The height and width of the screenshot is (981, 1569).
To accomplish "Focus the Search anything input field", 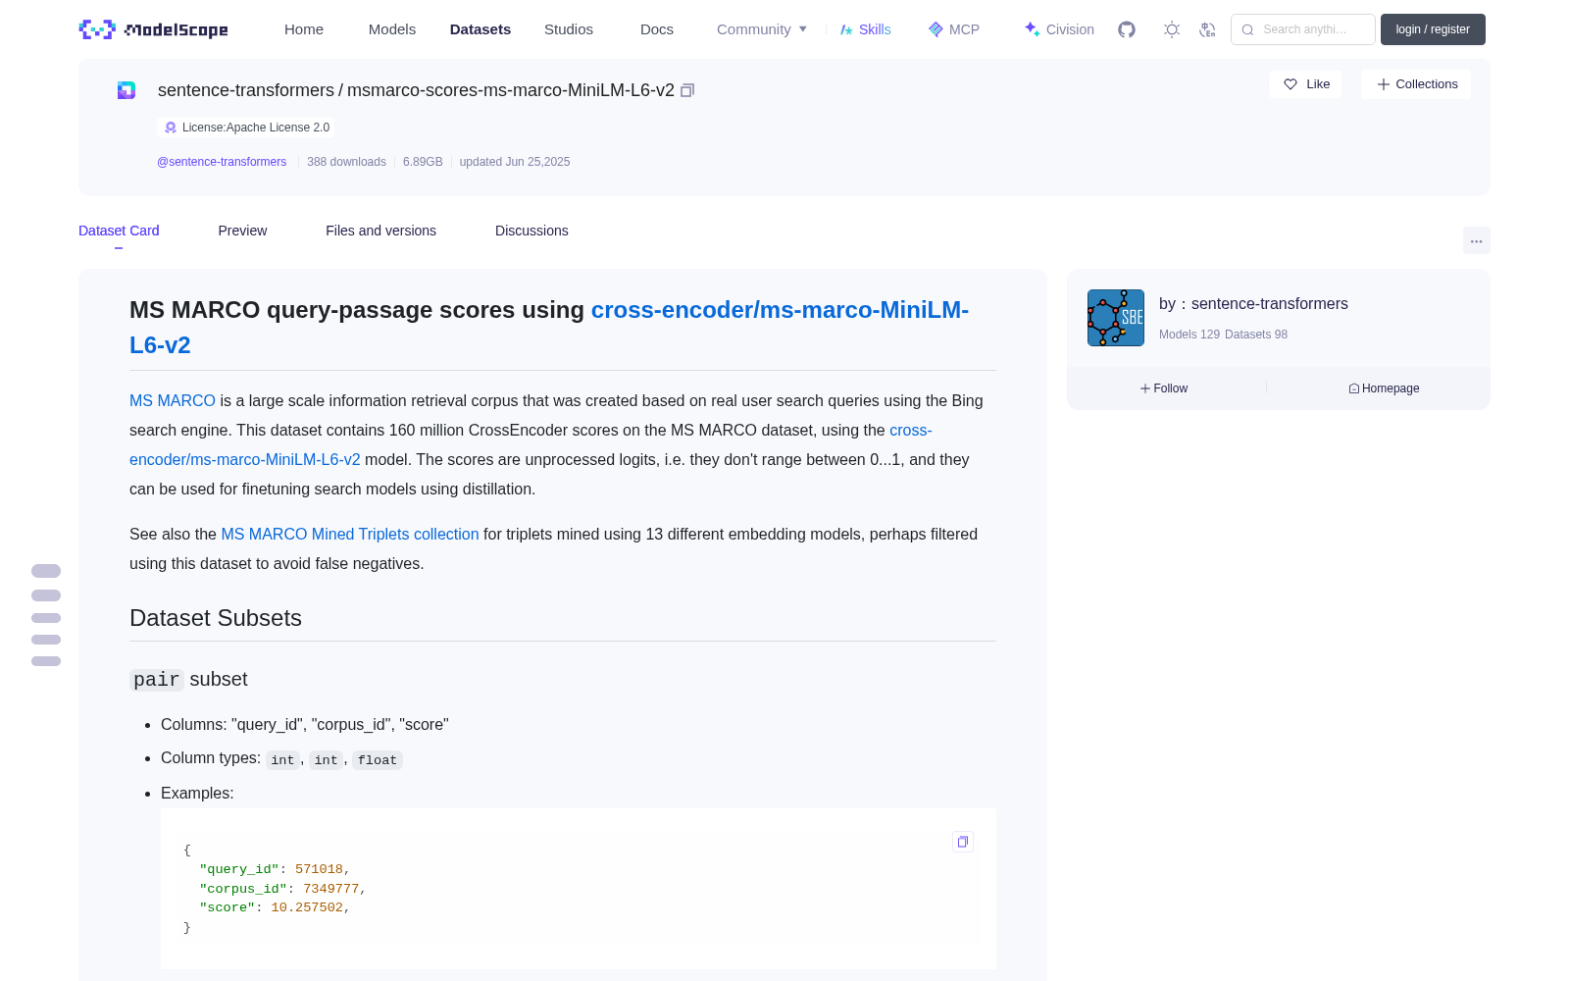I will click(x=1303, y=29).
